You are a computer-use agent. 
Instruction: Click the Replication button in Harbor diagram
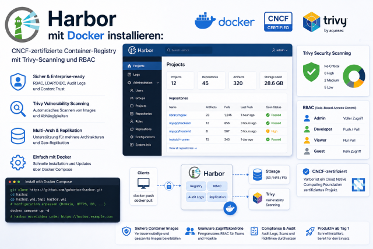click(217, 197)
